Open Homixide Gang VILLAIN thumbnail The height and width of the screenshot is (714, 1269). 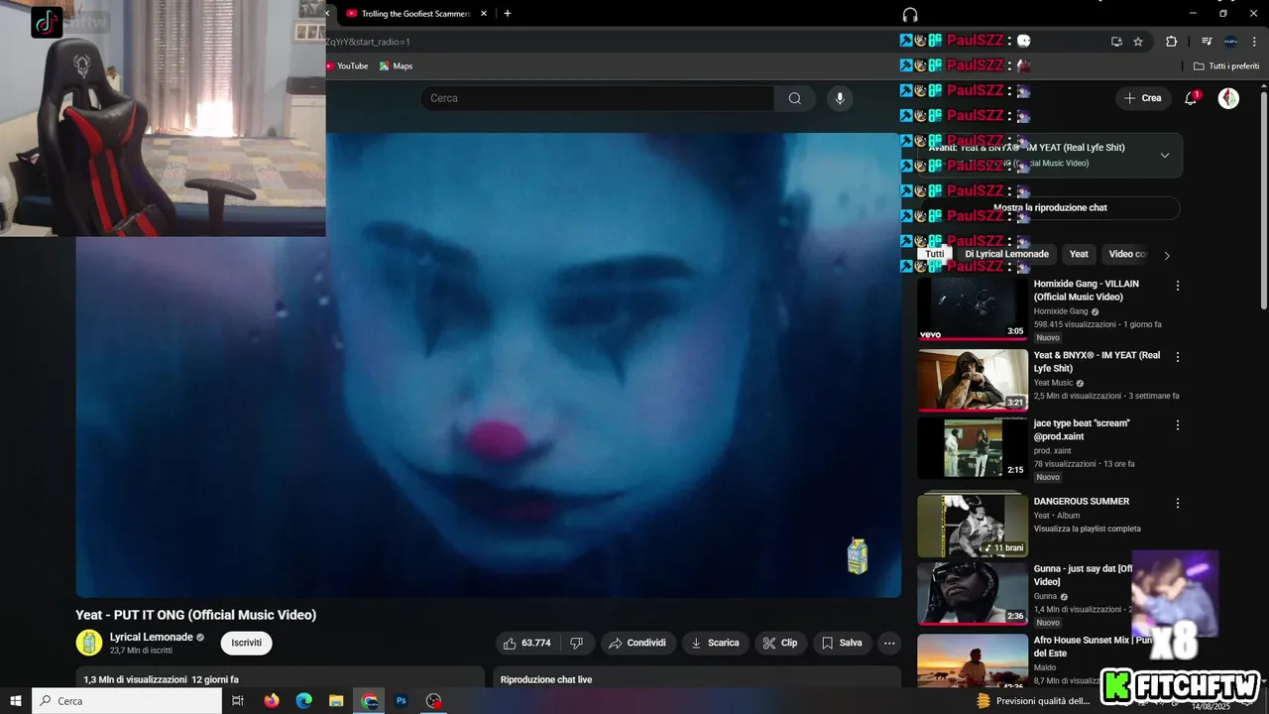coord(973,308)
